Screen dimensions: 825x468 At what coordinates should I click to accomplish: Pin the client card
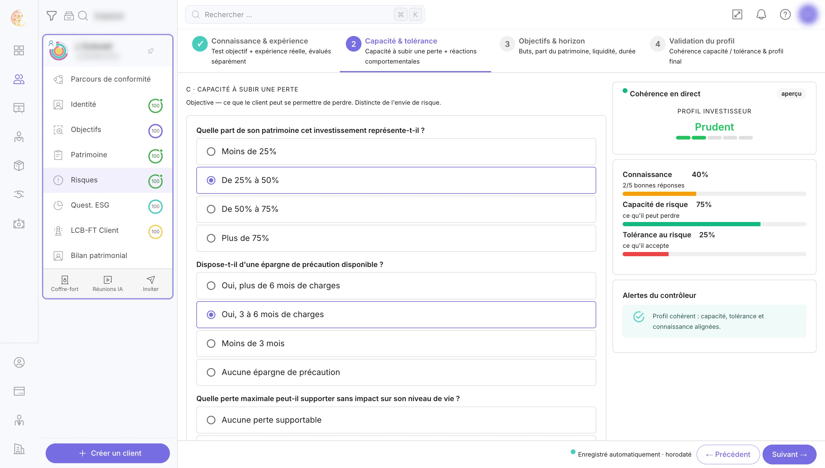[x=150, y=51]
